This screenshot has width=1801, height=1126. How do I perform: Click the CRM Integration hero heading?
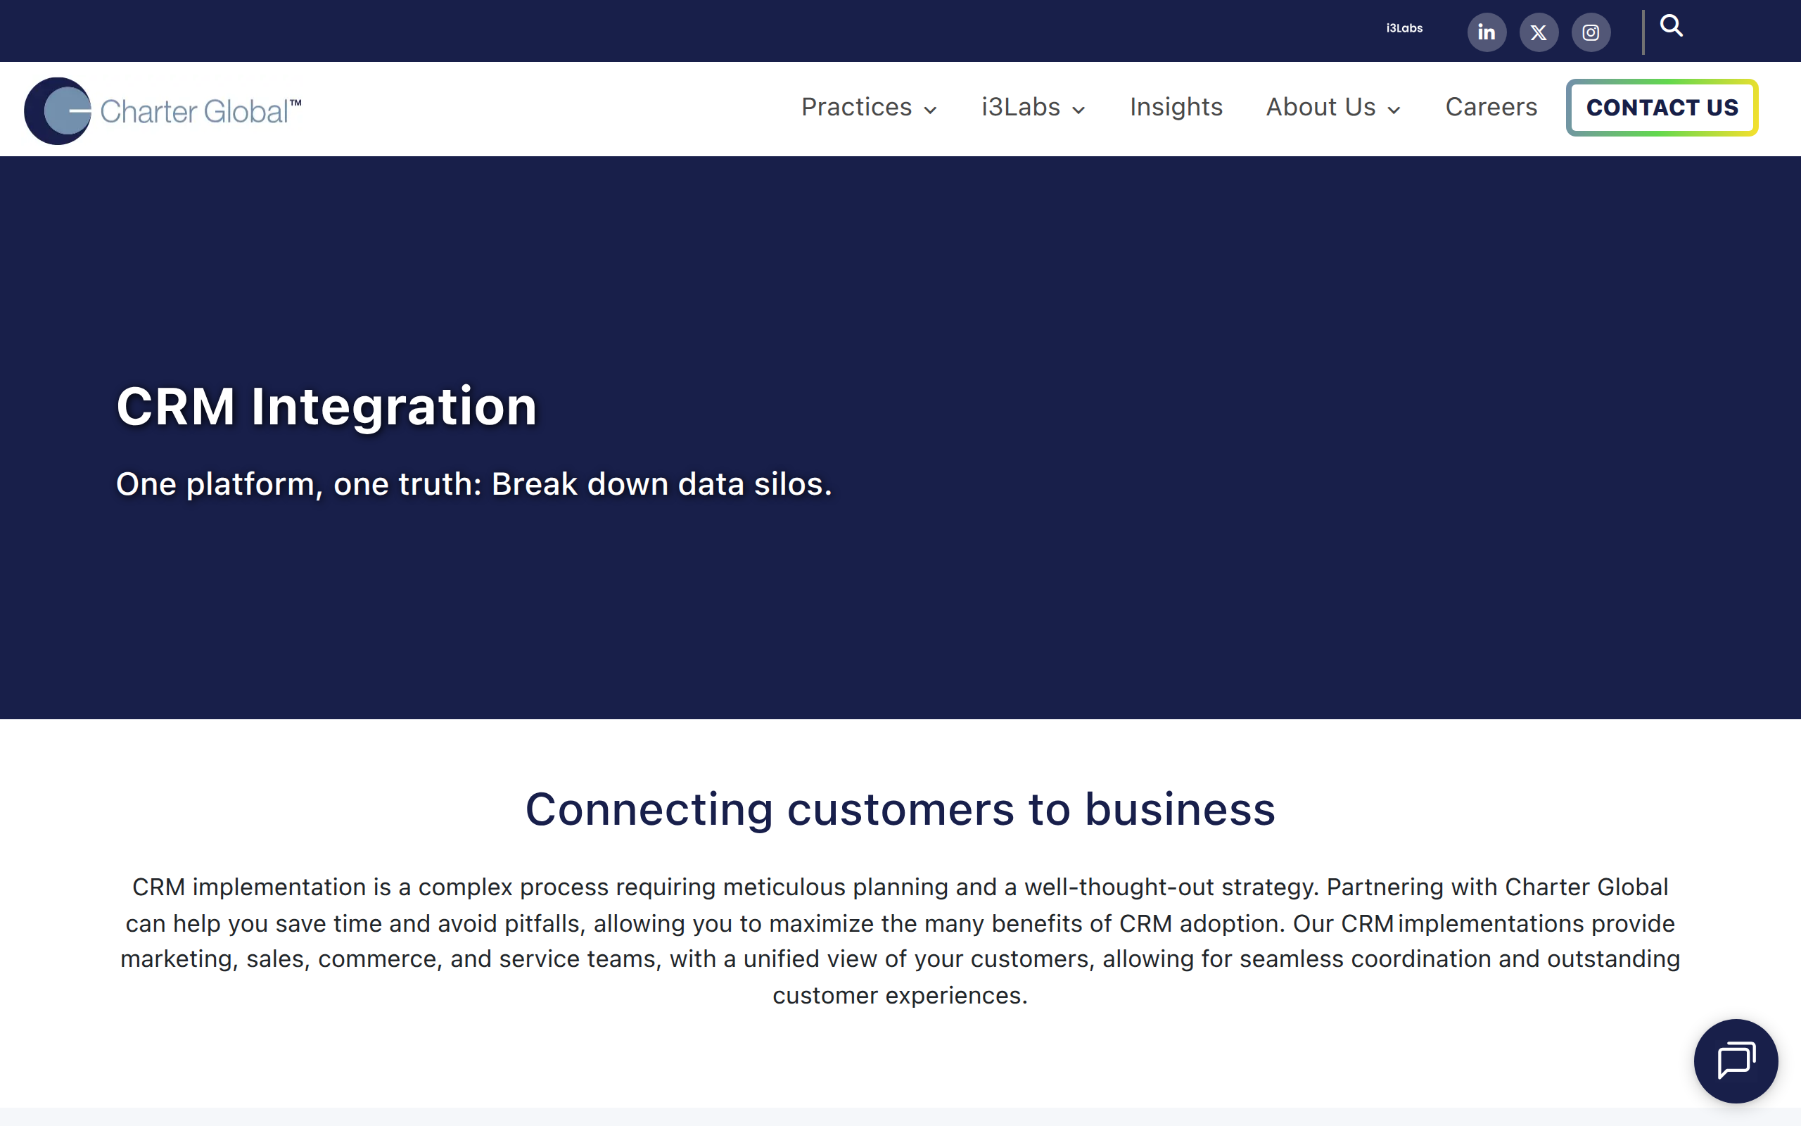326,407
